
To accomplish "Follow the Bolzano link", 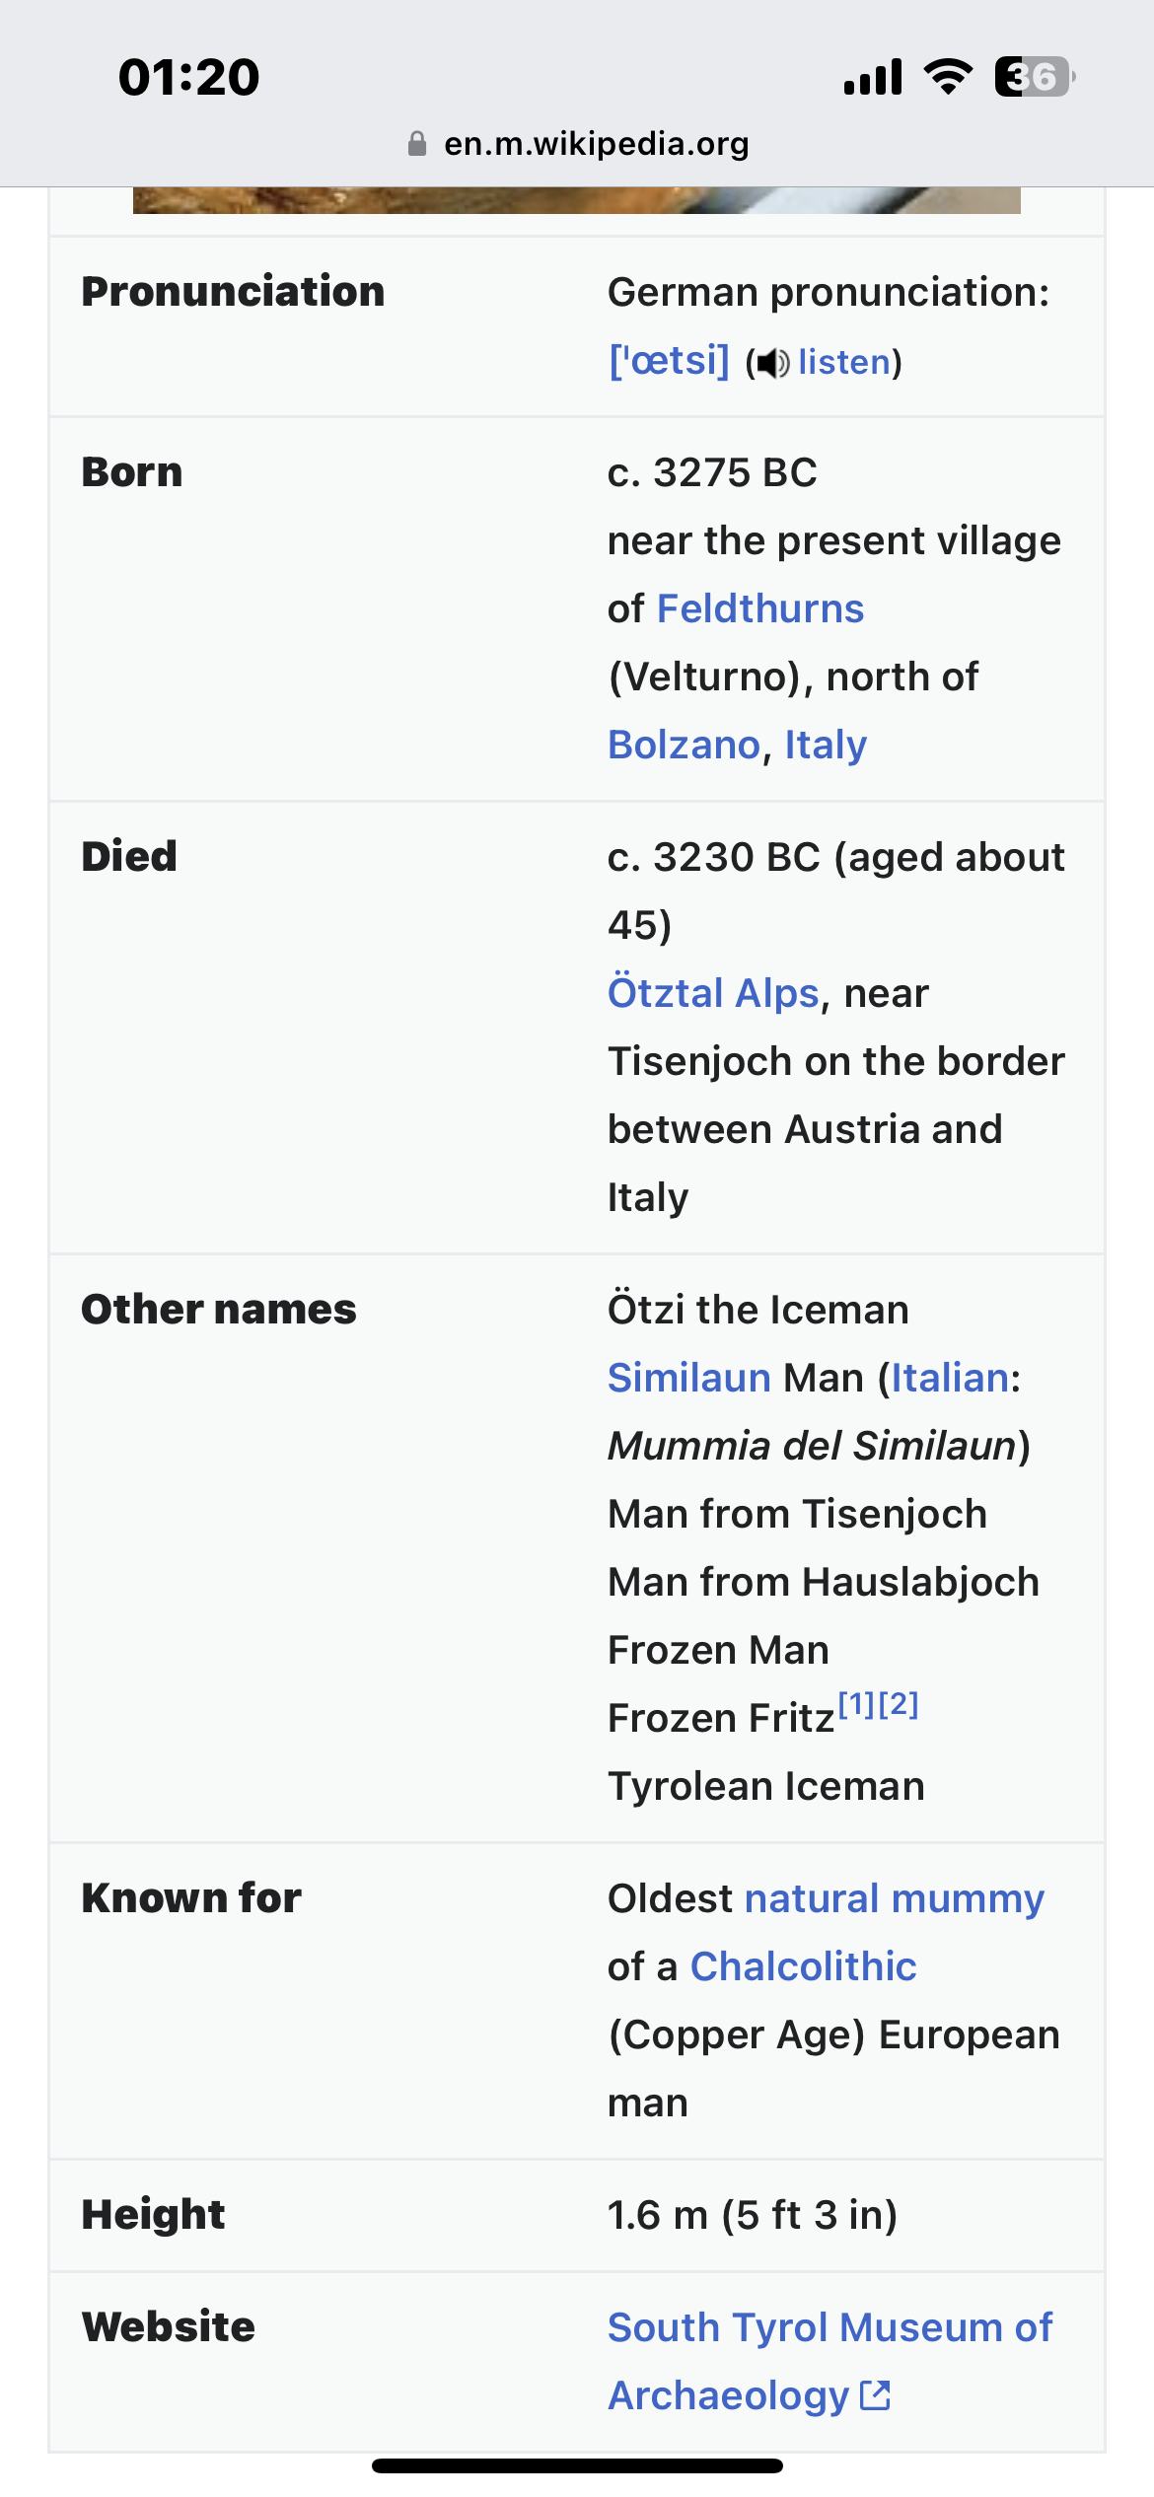I will (x=684, y=745).
